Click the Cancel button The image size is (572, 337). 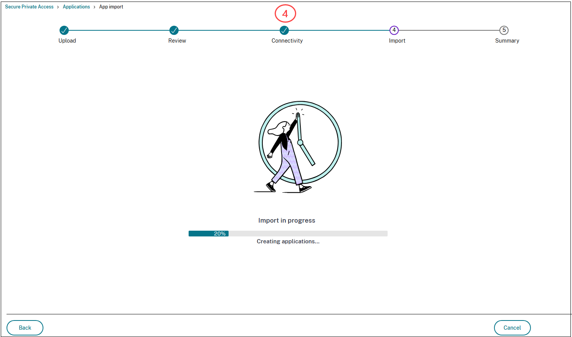pyautogui.click(x=512, y=327)
